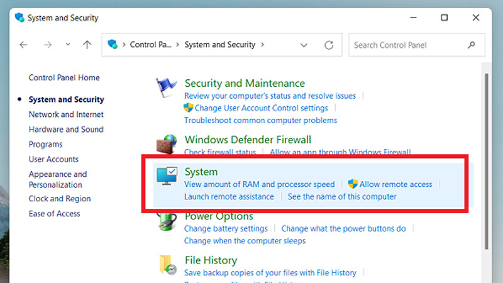Image resolution: width=503 pixels, height=283 pixels.
Task: Refresh the Control Panel view
Action: point(329,45)
